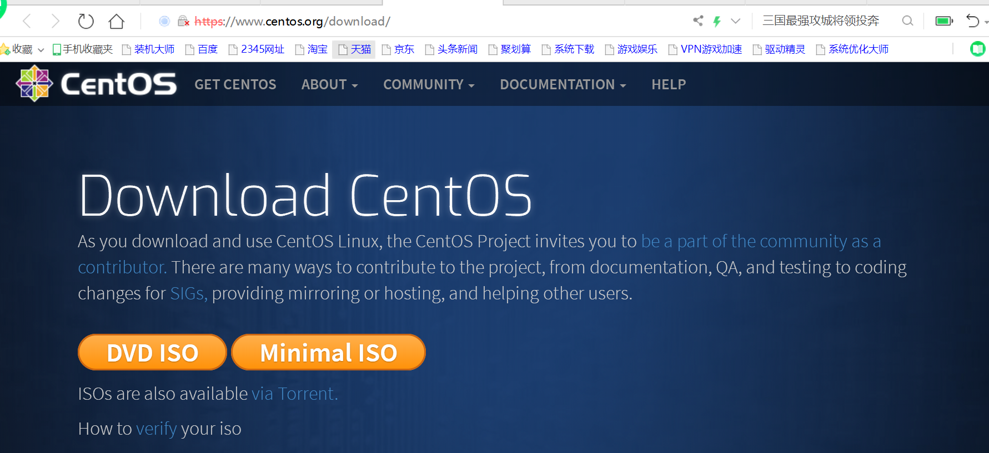Image resolution: width=989 pixels, height=453 pixels.
Task: Open 游戏娱乐 bookmark
Action: point(631,49)
